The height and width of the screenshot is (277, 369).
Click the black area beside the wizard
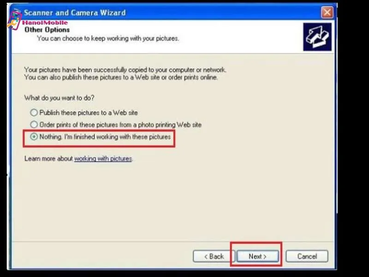pos(353,141)
